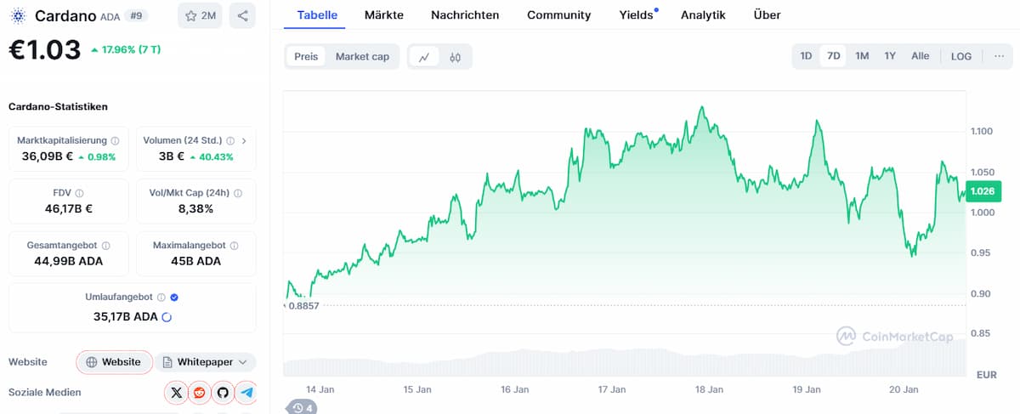The width and height of the screenshot is (1020, 414).
Task: Click the 46,17B € FDV value
Action: pyautogui.click(x=69, y=208)
